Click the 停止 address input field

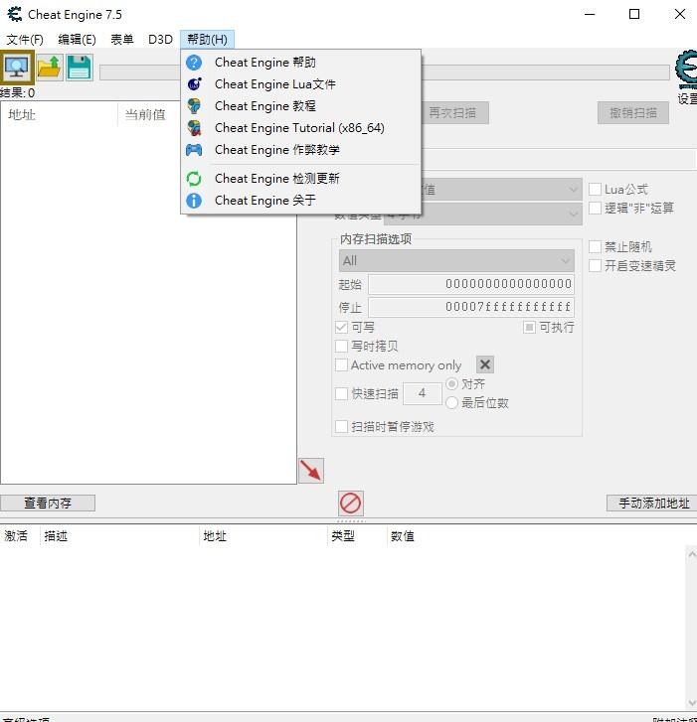[x=471, y=307]
